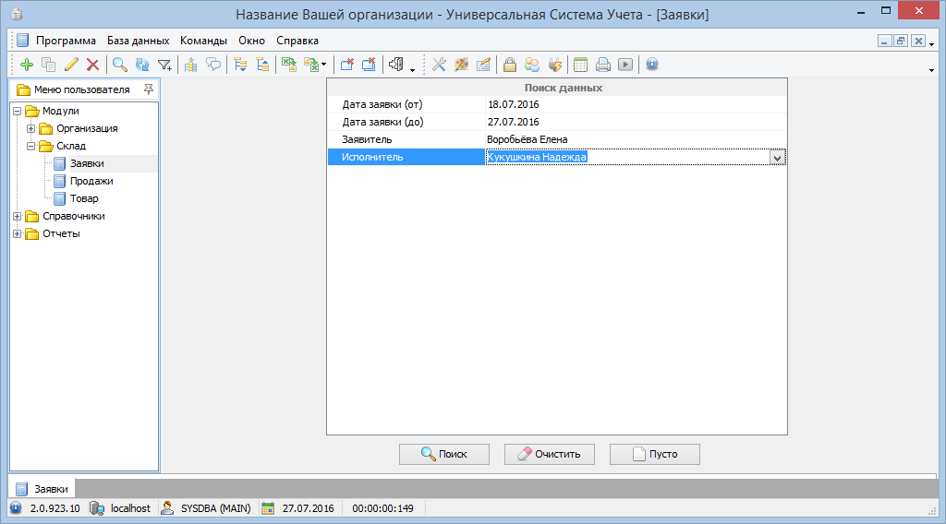946x524 pixels.
Task: Collapse the Склад folder node
Action: click(30, 146)
